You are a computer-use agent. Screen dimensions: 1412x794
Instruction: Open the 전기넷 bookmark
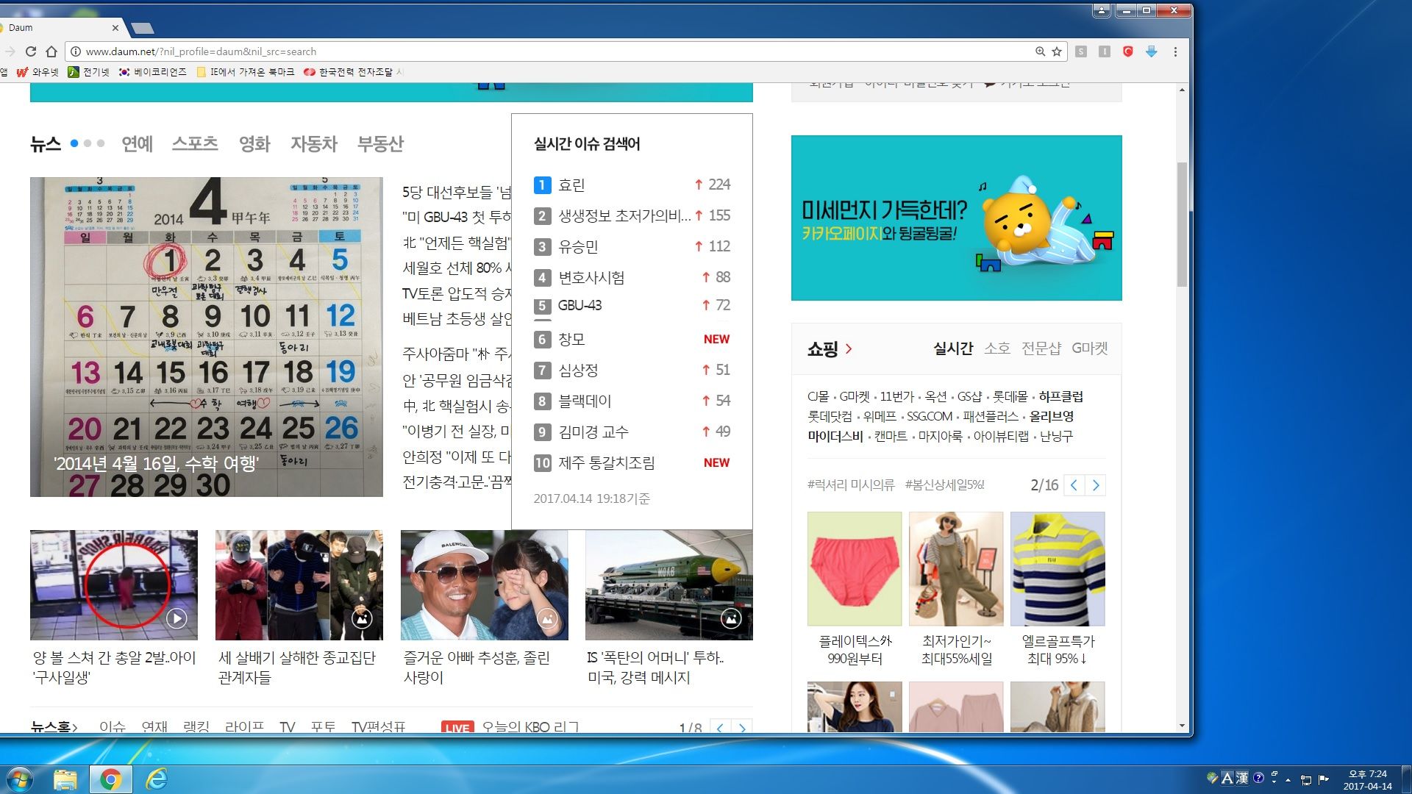click(88, 72)
